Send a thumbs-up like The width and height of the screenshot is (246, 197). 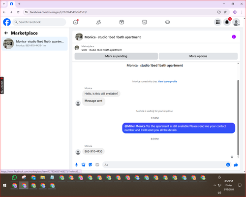click(x=236, y=164)
